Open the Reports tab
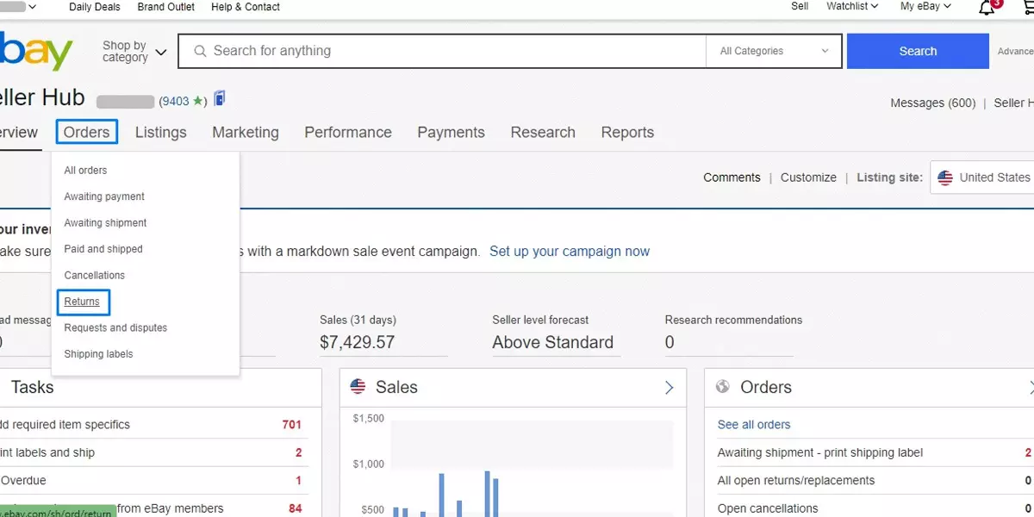Image resolution: width=1034 pixels, height=517 pixels. pyautogui.click(x=627, y=132)
